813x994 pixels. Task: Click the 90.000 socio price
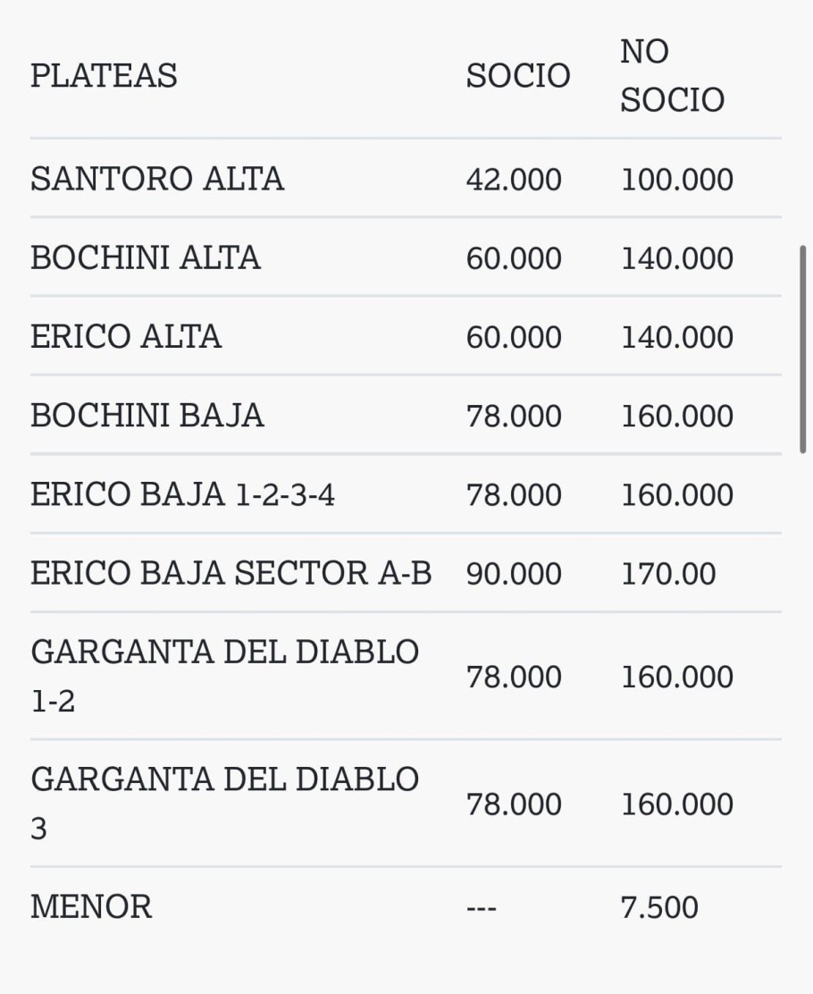pyautogui.click(x=514, y=573)
